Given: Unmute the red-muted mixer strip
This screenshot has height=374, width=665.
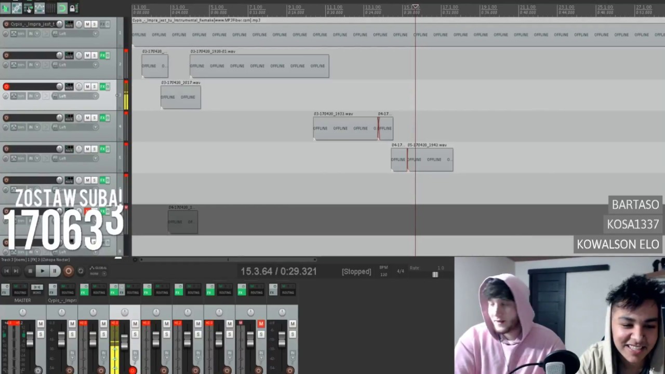Looking at the screenshot, I should 261,324.
